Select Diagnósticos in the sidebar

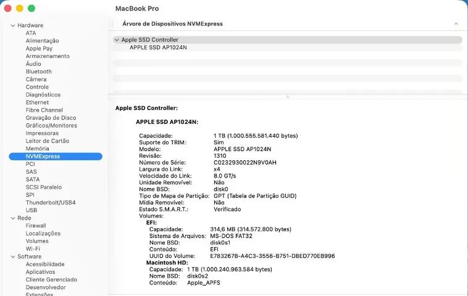coord(43,95)
